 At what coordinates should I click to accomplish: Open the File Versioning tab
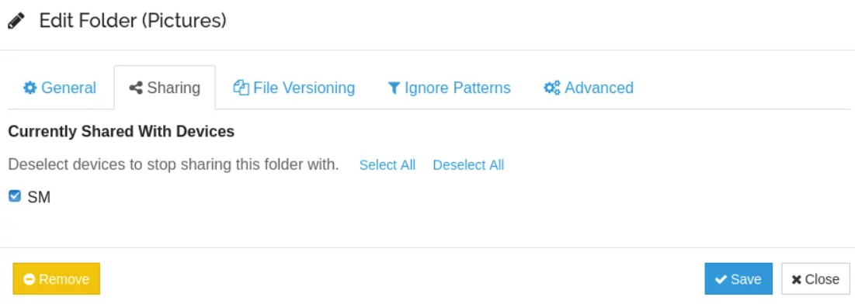[x=294, y=88]
